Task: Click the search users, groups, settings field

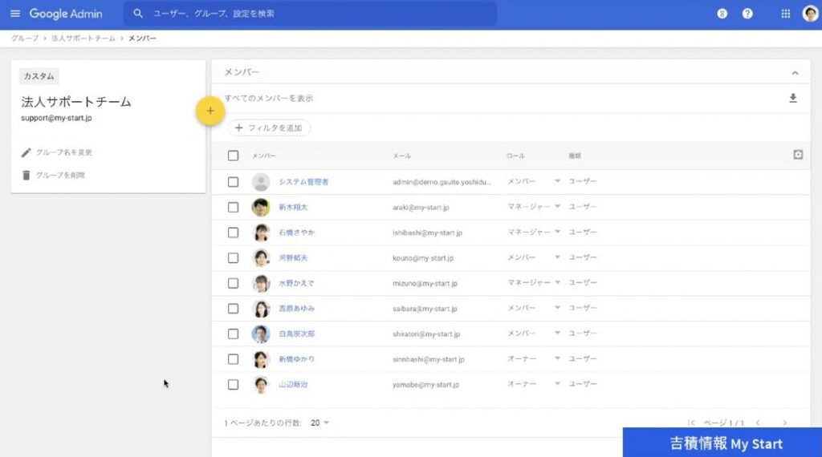Action: pyautogui.click(x=311, y=14)
